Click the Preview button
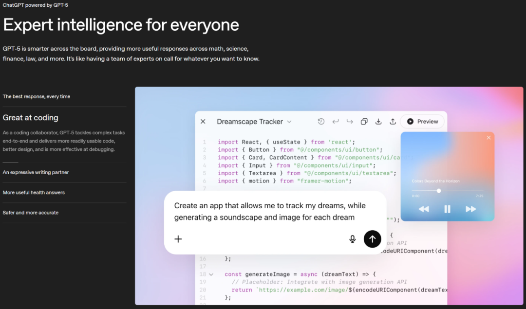This screenshot has width=526, height=309. (422, 122)
